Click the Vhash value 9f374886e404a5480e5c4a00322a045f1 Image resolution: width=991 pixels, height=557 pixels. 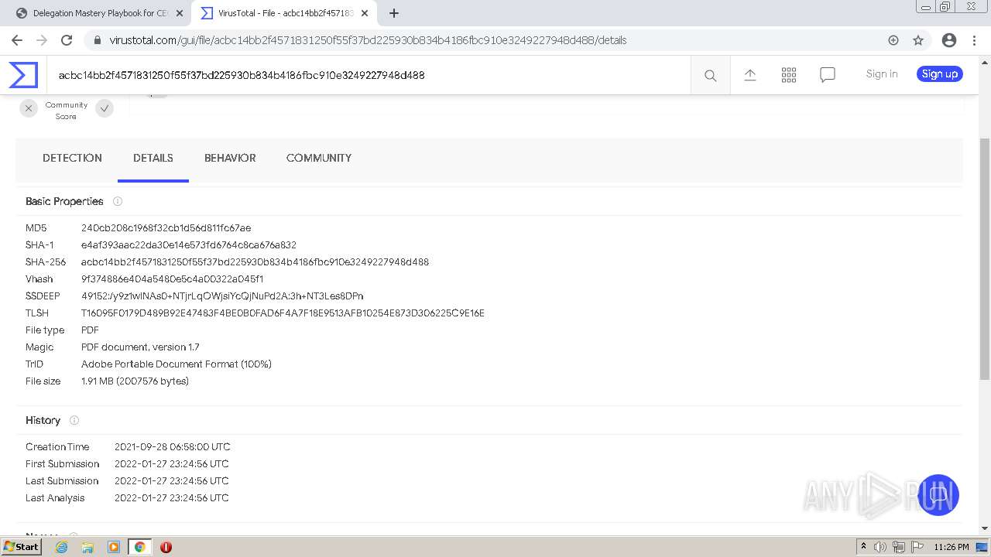click(x=173, y=279)
